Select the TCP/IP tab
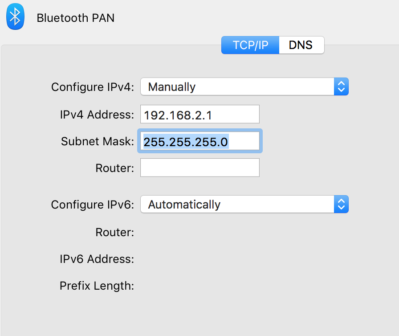Screen dimensions: 399x336 (250, 45)
